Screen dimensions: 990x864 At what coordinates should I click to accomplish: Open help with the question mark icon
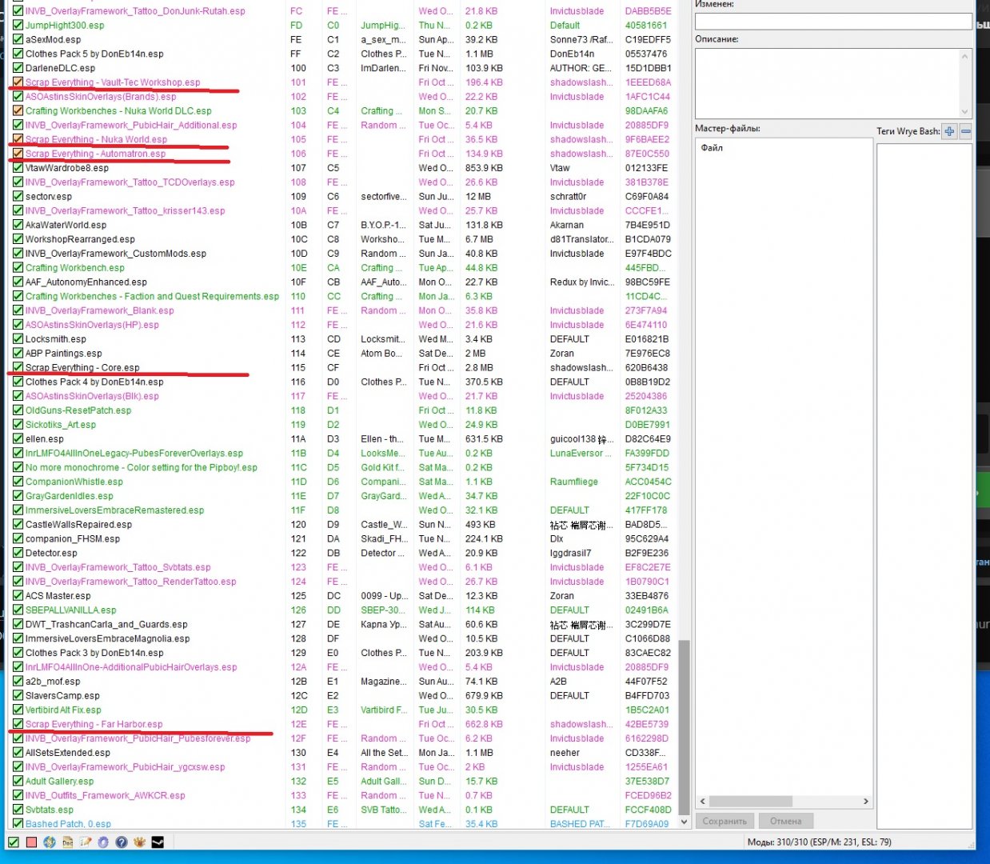(122, 842)
